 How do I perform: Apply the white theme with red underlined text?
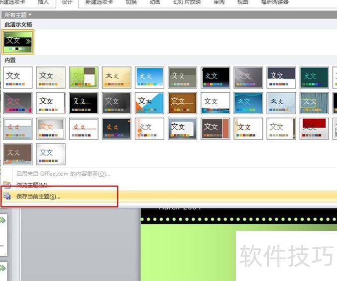84,129
